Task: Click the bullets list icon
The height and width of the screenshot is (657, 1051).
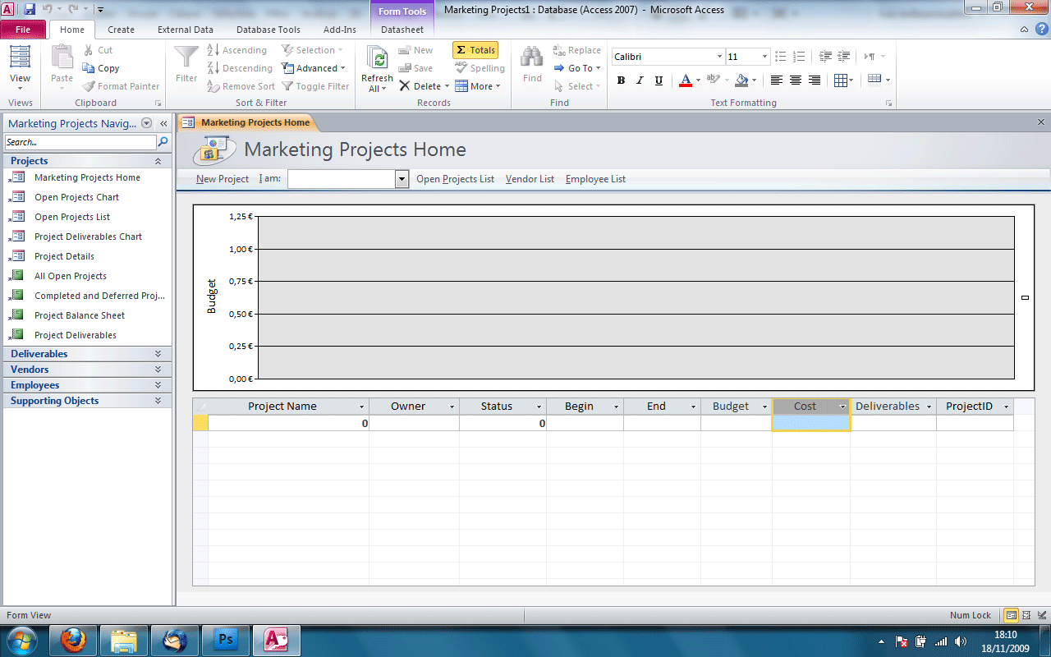Action: (781, 57)
